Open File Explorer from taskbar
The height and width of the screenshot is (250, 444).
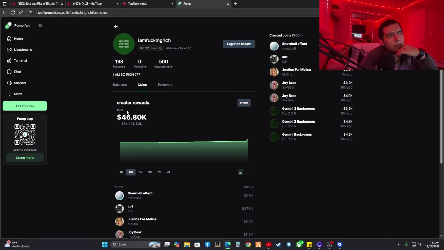[187, 244]
